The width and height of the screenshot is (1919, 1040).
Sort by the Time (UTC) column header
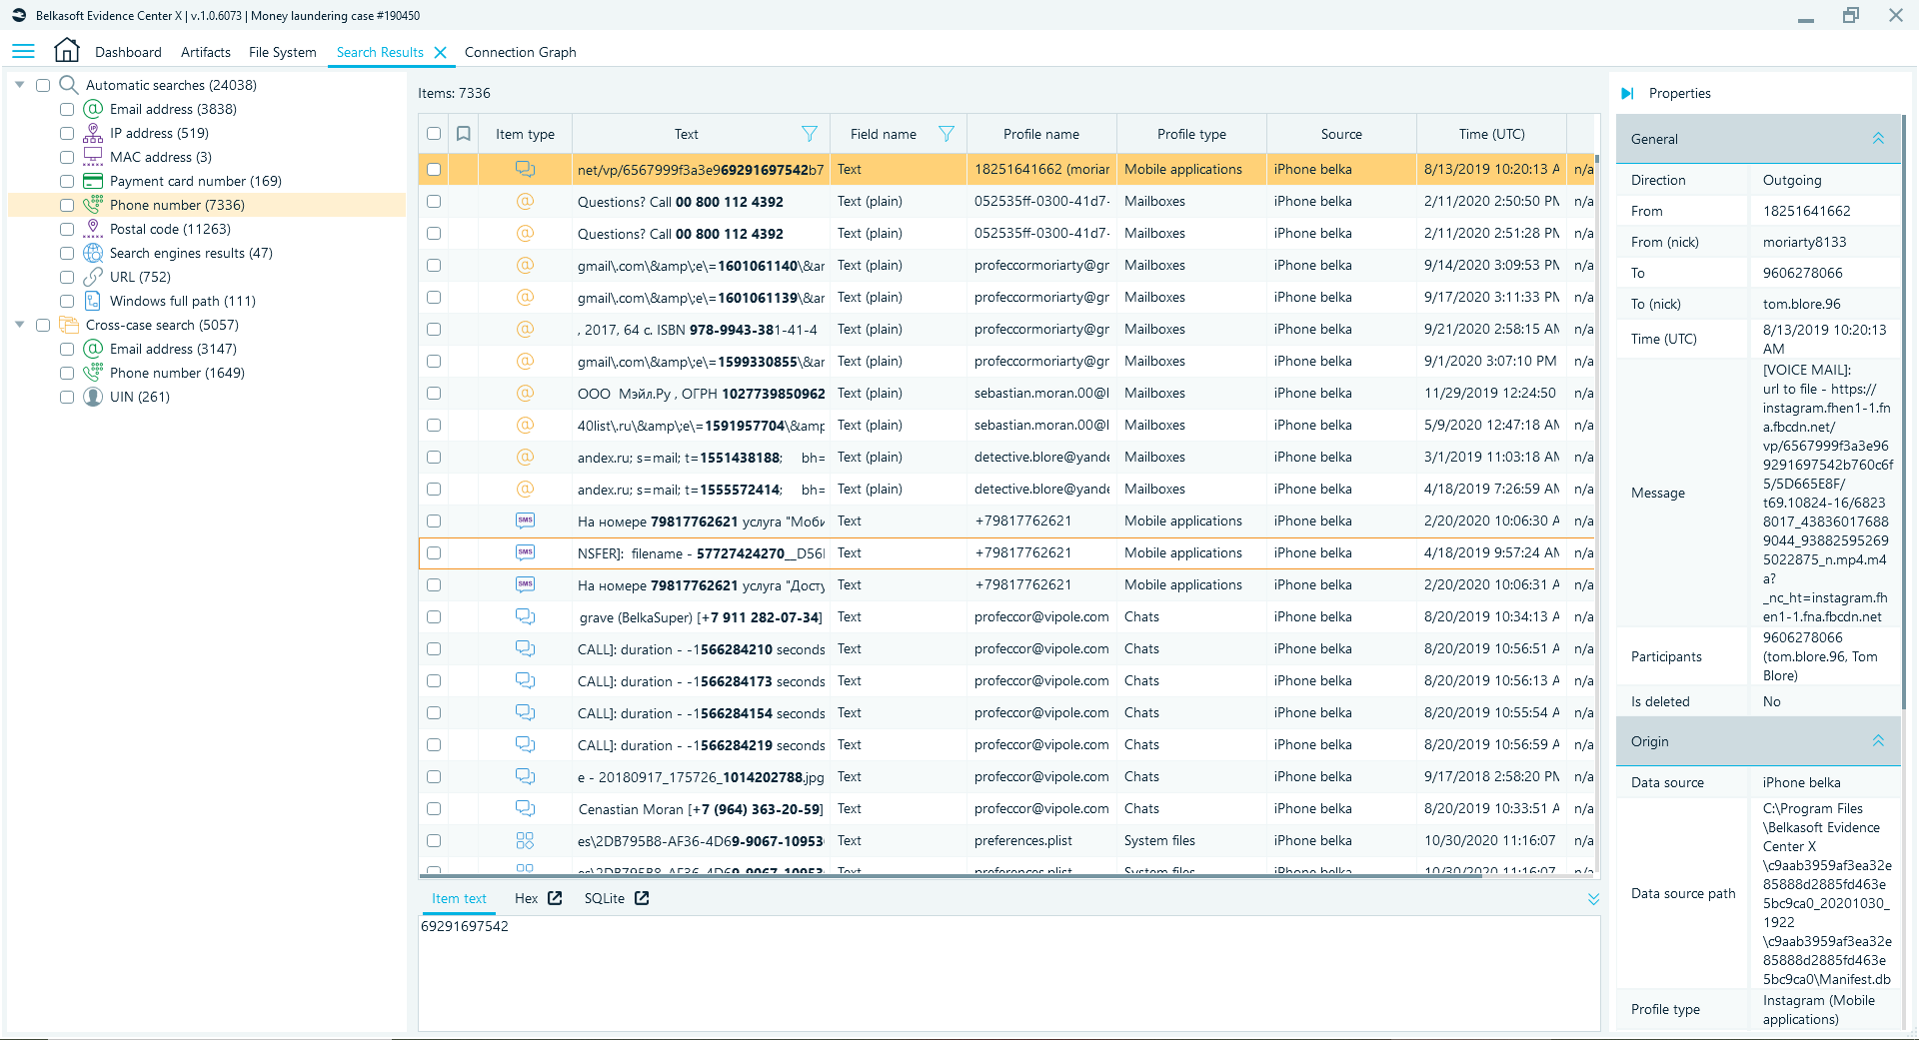pyautogui.click(x=1491, y=134)
